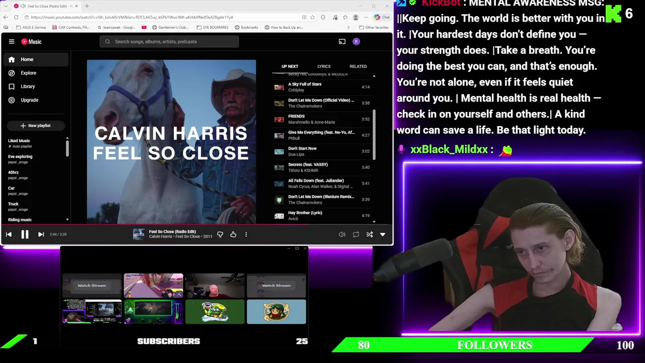Open the teamspeak Google bookmark
Screen dimensions: 645x363
tap(115, 27)
